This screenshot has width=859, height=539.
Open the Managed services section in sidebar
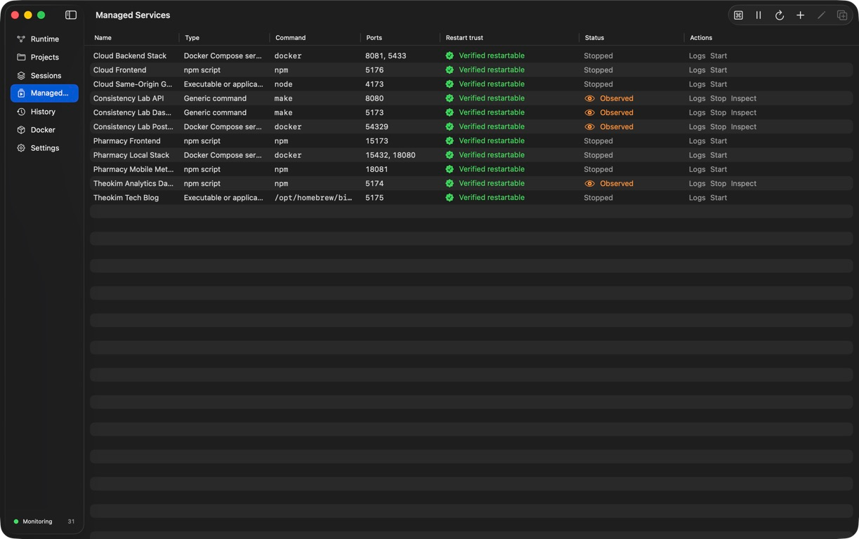44,93
